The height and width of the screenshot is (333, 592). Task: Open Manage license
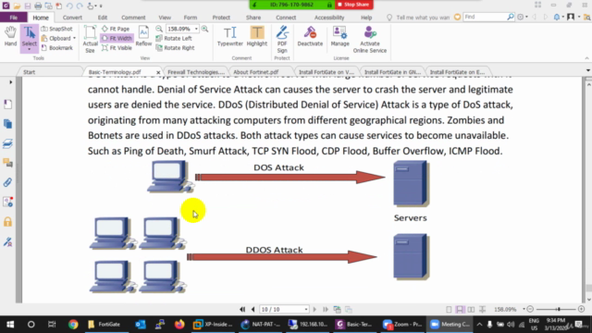tap(339, 37)
